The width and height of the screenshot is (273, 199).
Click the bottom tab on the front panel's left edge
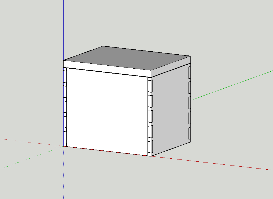click(65, 144)
